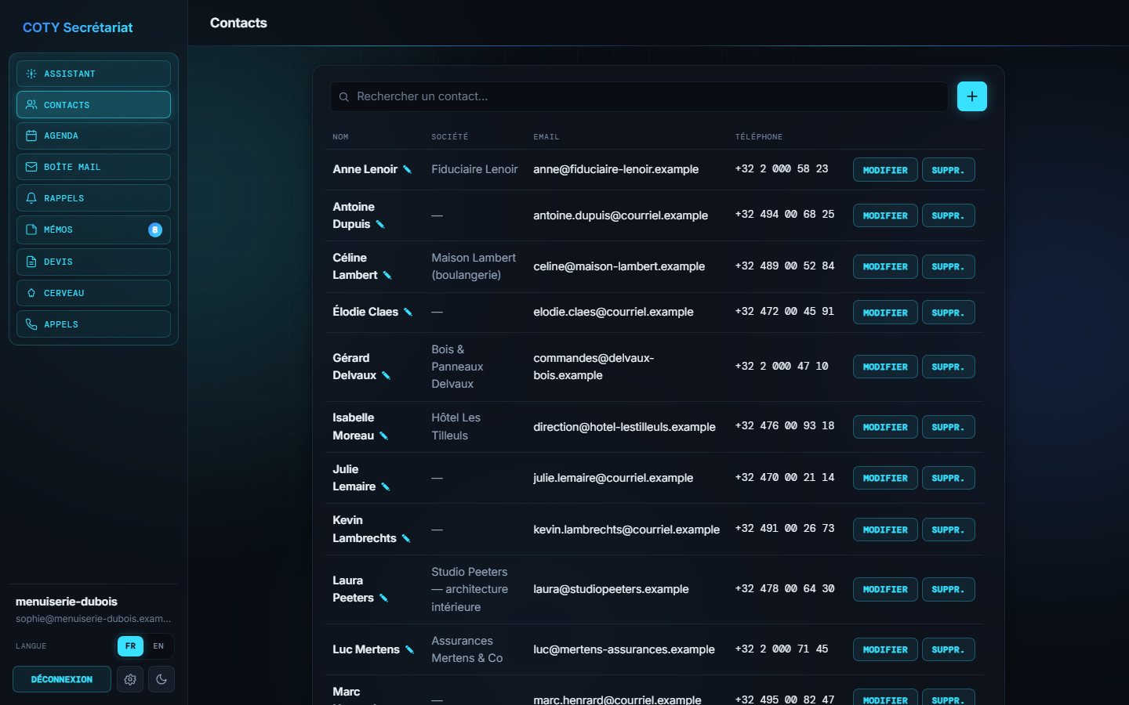The image size is (1129, 705).
Task: Click email anne@fiduciaire-lenoir.example
Action: pos(615,169)
